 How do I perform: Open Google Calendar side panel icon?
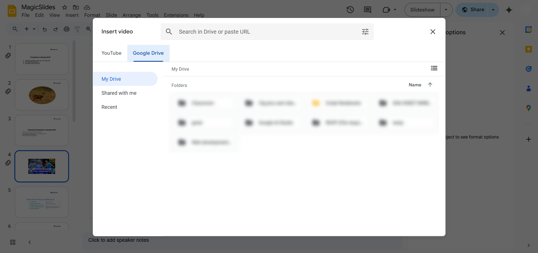[x=528, y=29]
